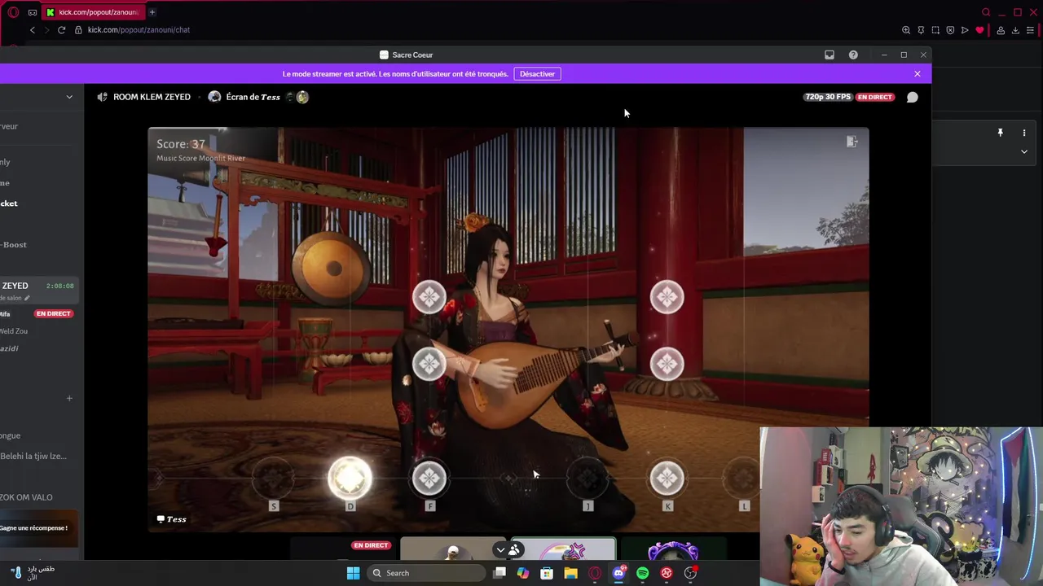The width and height of the screenshot is (1043, 586).
Task: Select the white-cap participant thumbnail
Action: 454,549
